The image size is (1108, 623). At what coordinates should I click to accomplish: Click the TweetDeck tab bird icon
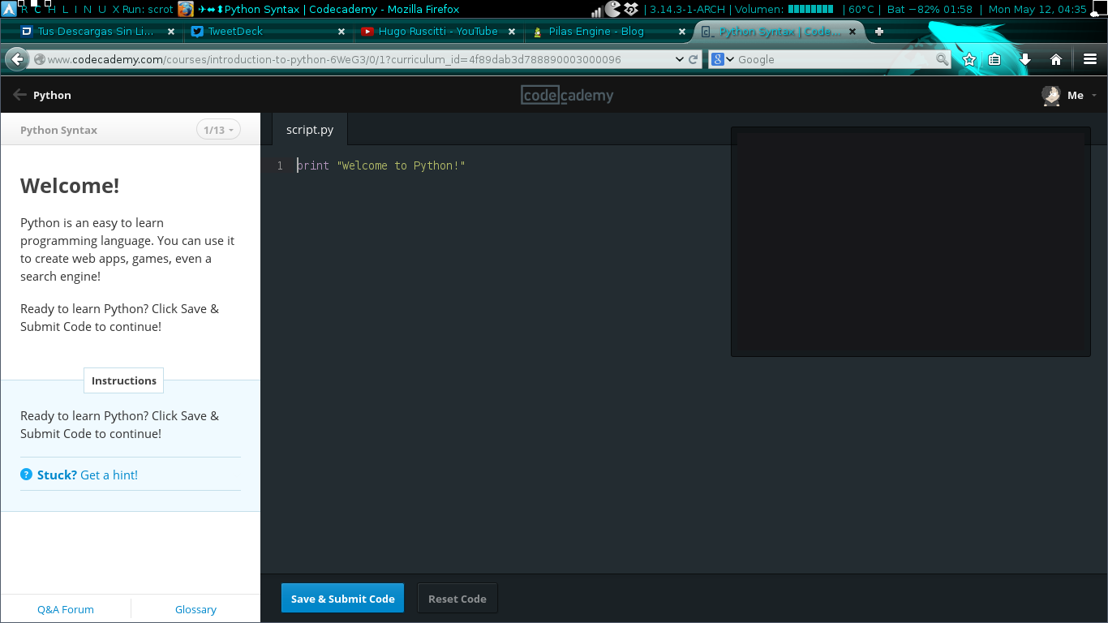197,32
